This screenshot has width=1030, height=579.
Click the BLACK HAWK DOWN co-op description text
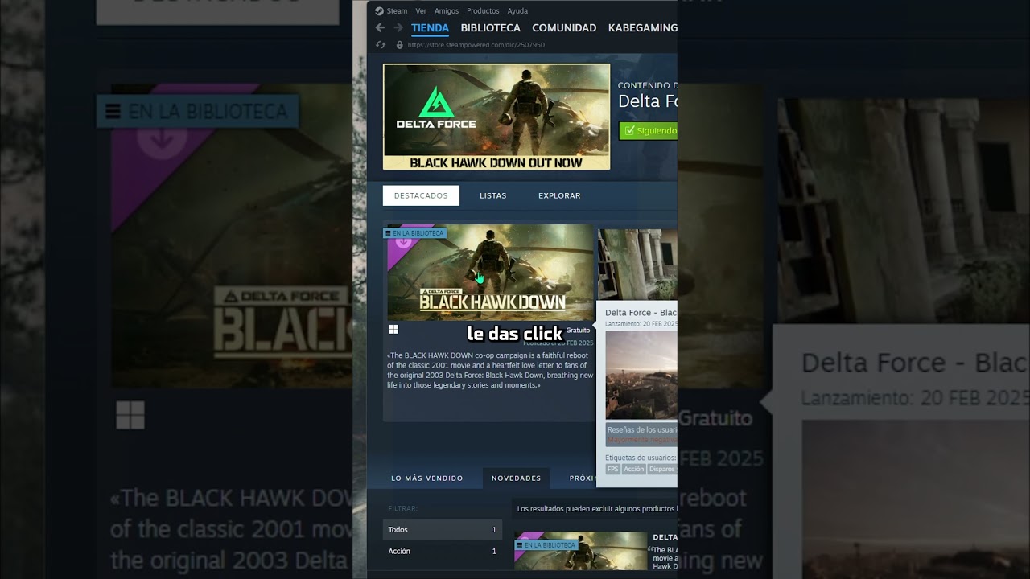click(490, 370)
